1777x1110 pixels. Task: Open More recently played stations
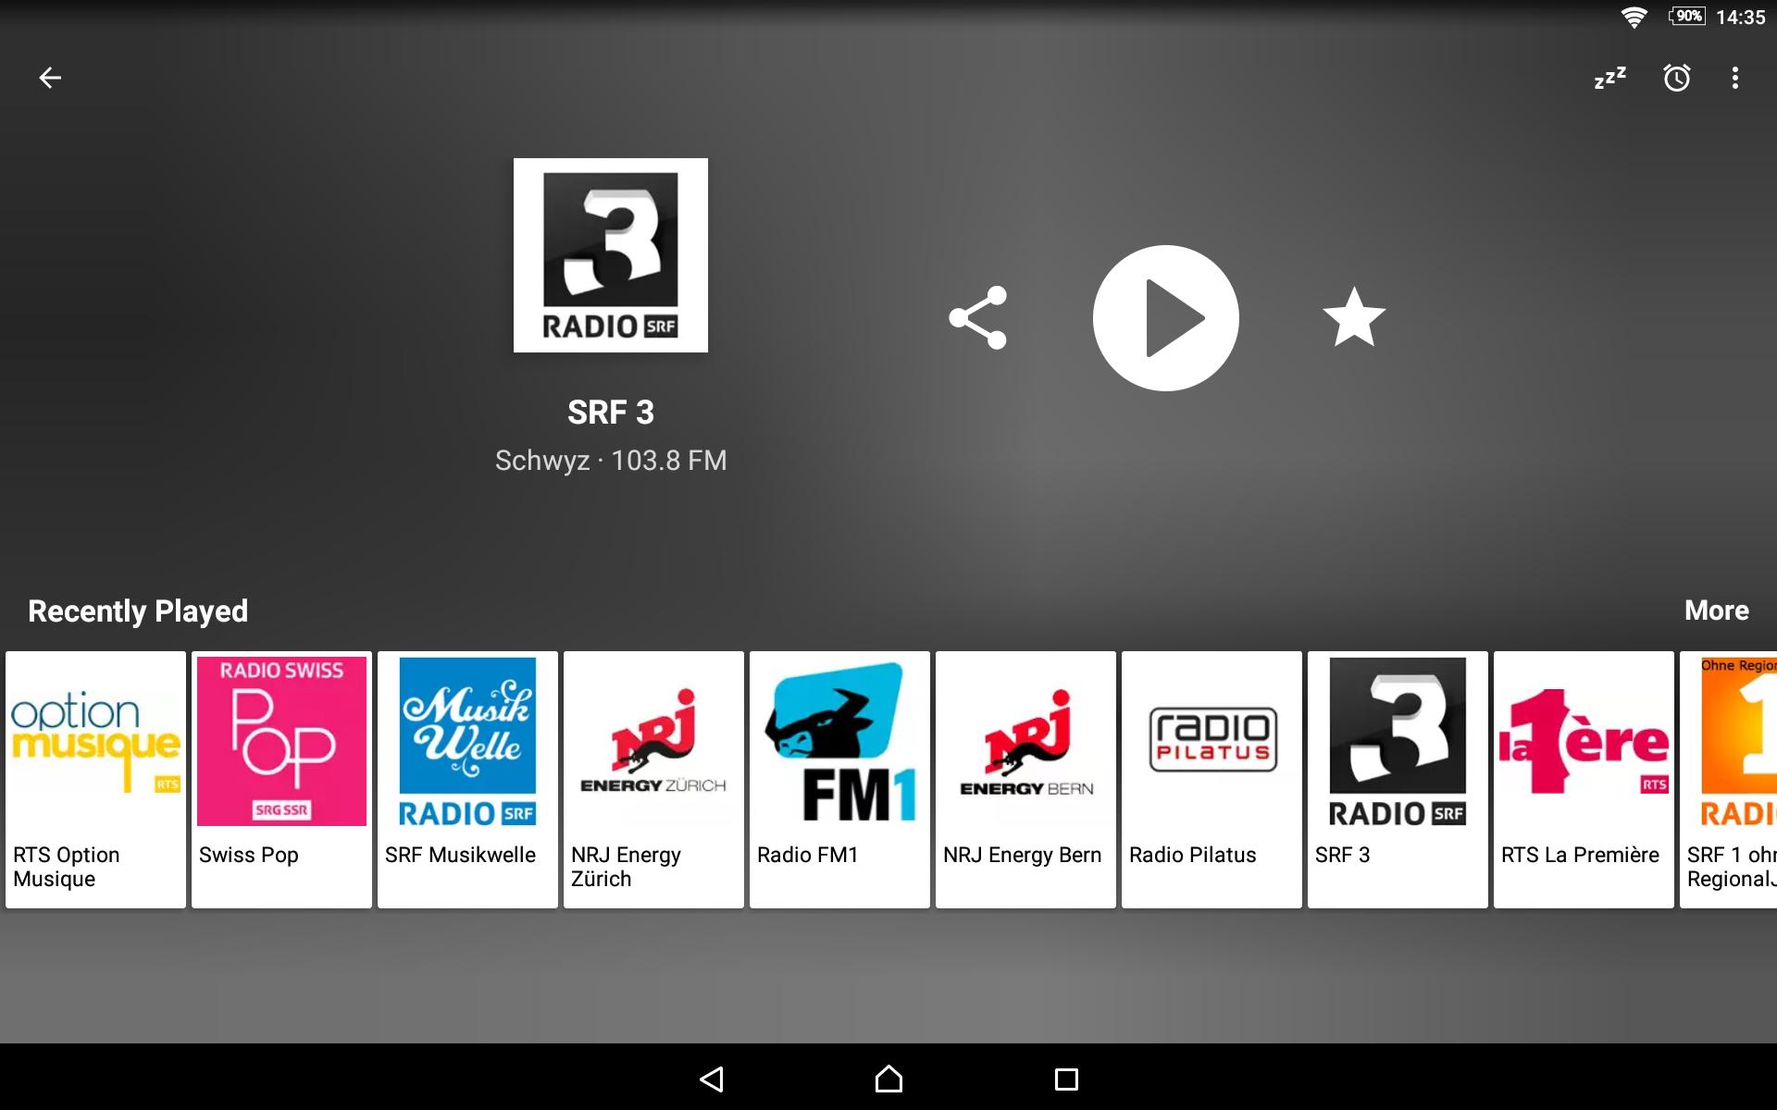point(1717,610)
